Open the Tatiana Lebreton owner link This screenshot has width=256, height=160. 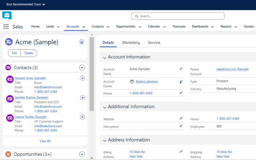coord(147,82)
